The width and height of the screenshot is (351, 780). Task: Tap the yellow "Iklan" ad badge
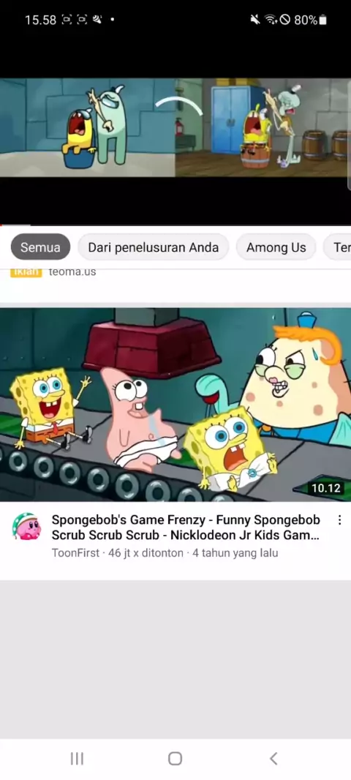point(26,272)
